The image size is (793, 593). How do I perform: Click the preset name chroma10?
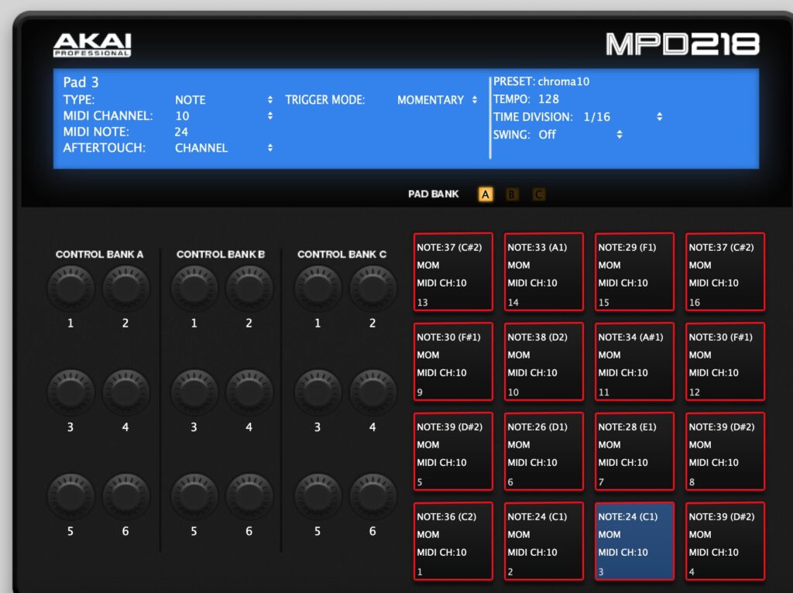564,81
